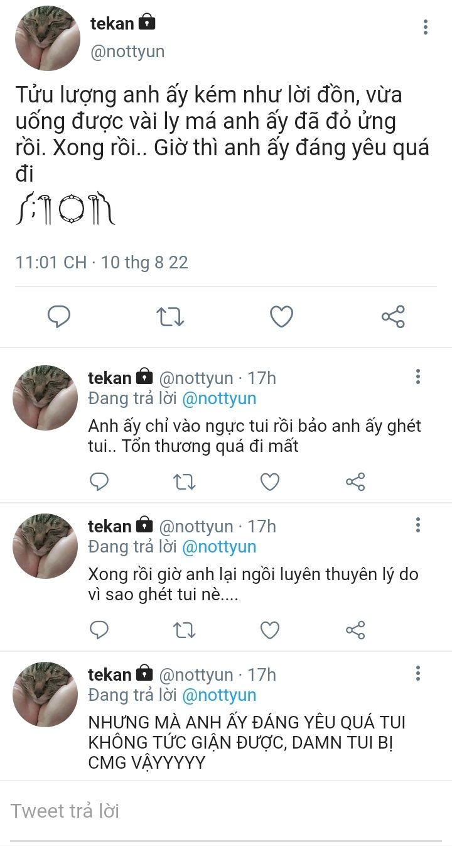The image size is (452, 846).
Task: Like the main tweet
Action: [x=281, y=317]
